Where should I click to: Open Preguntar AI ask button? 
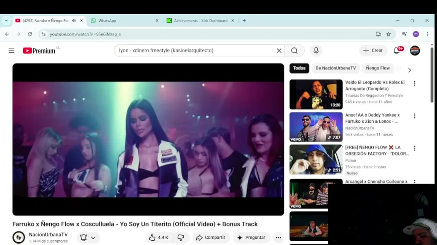[251, 238]
